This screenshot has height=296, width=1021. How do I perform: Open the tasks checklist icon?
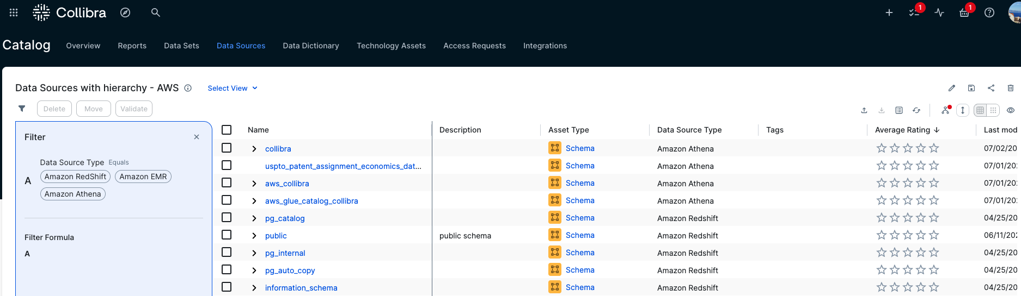pos(914,12)
